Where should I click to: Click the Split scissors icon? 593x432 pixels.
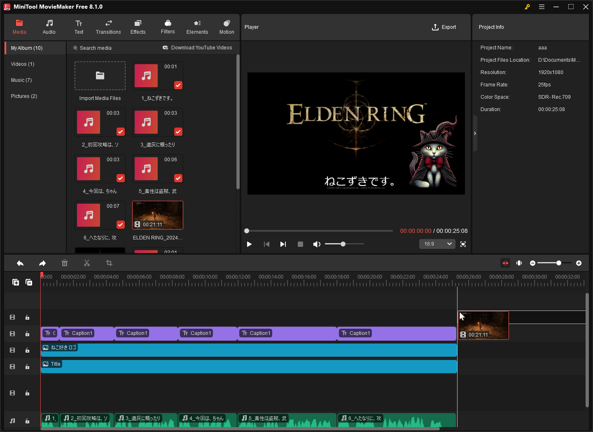[87, 263]
